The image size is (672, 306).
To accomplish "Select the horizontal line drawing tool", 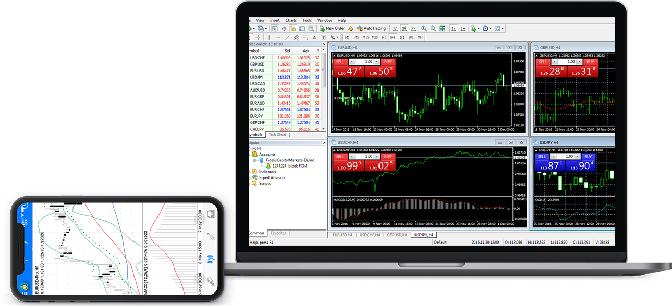I will click(x=278, y=37).
